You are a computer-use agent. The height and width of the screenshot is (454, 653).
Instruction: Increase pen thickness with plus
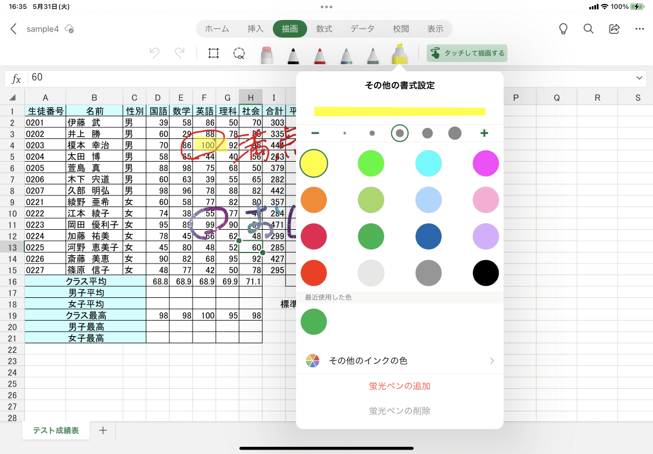[x=484, y=133]
